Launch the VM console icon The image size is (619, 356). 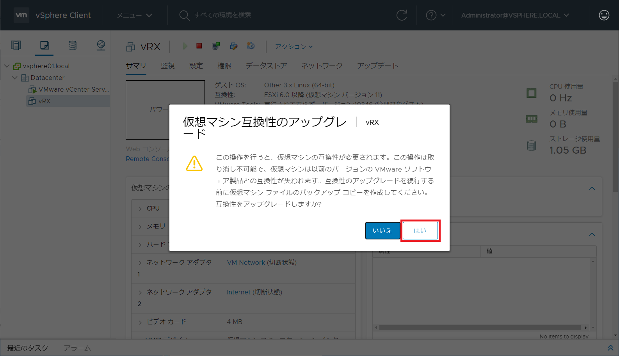[215, 46]
